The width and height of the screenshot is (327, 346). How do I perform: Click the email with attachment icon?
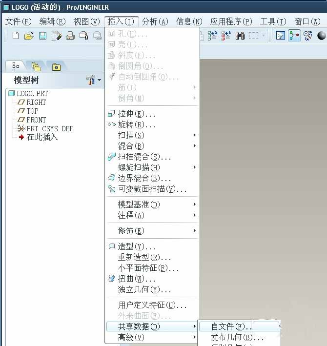coord(84,36)
